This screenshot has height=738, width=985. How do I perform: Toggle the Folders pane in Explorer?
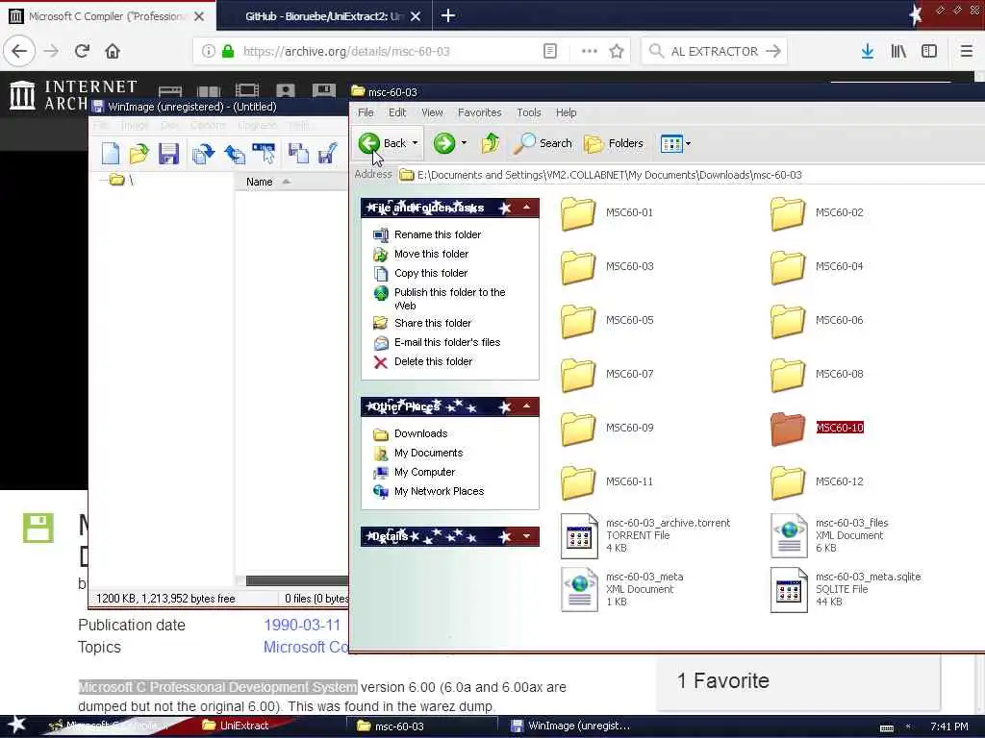point(614,144)
